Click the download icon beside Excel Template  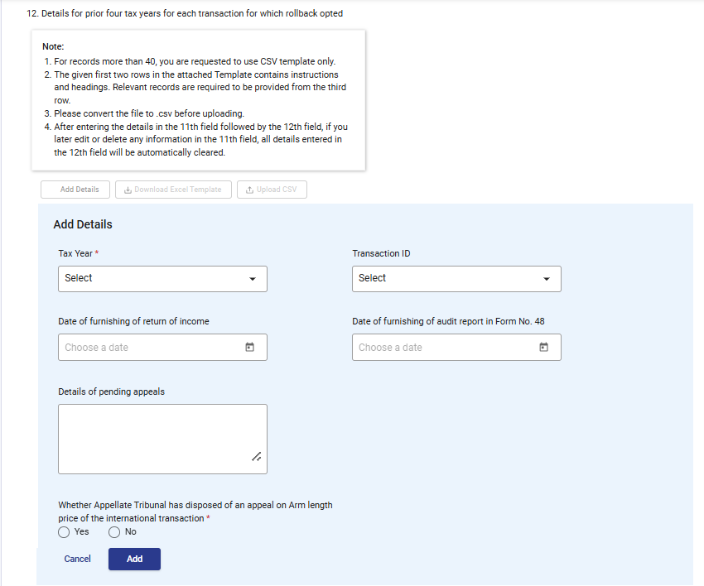pyautogui.click(x=128, y=190)
